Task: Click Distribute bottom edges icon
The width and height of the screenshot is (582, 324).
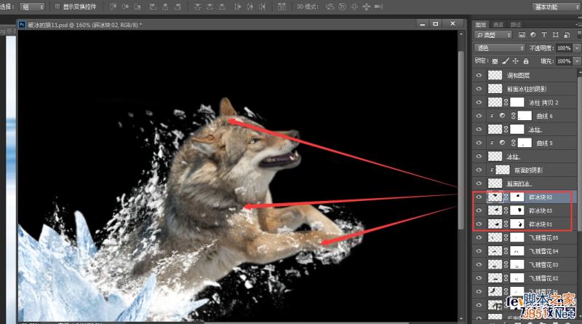Action: coord(222,7)
